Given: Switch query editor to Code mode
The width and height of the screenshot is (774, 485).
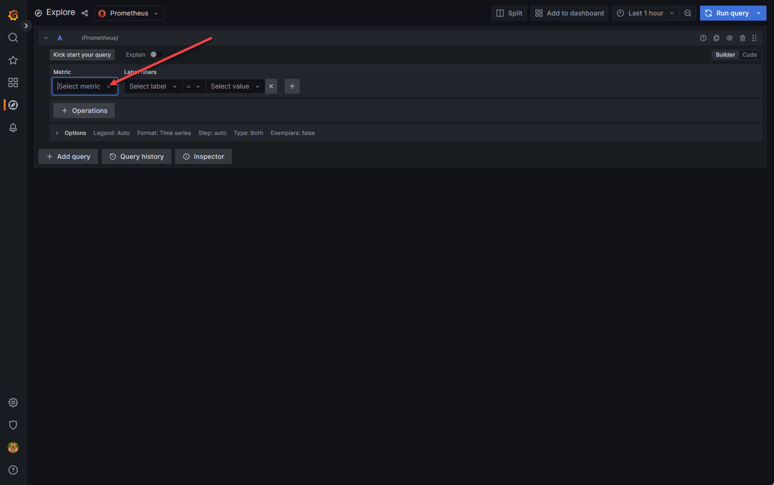Looking at the screenshot, I should (750, 55).
